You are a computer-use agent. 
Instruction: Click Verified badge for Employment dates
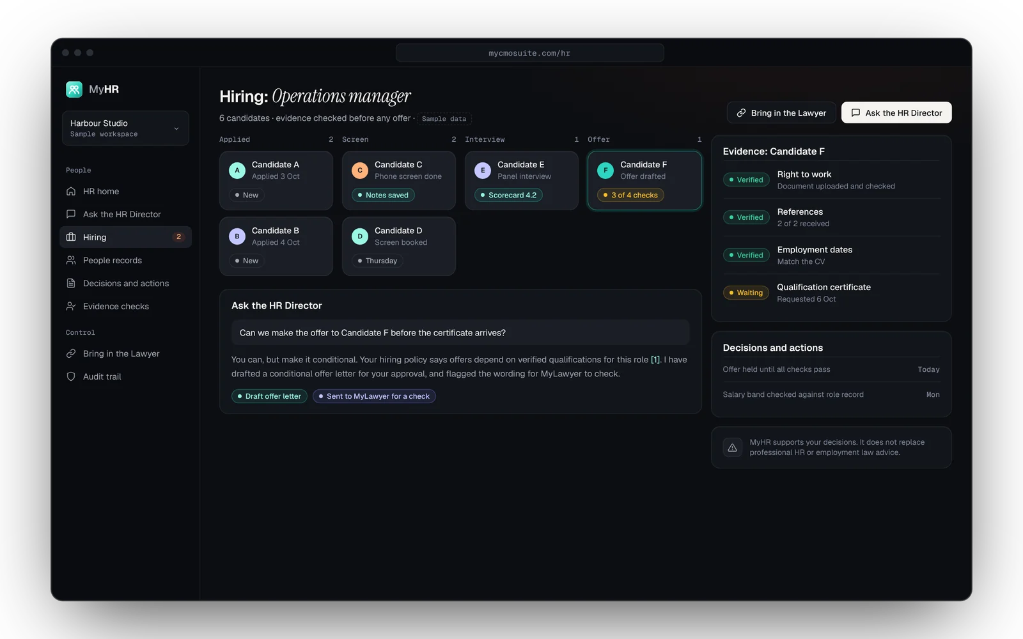click(746, 255)
